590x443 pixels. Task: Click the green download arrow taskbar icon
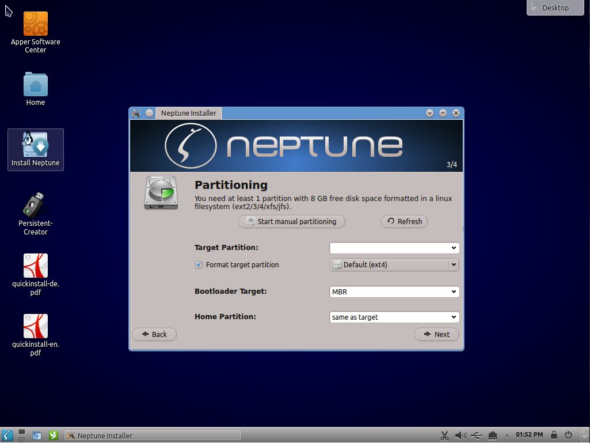coord(54,436)
